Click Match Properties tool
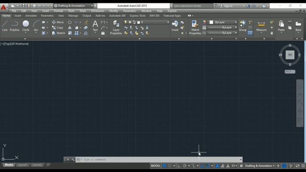Viewport: 306px width, 172px height. click(x=195, y=27)
